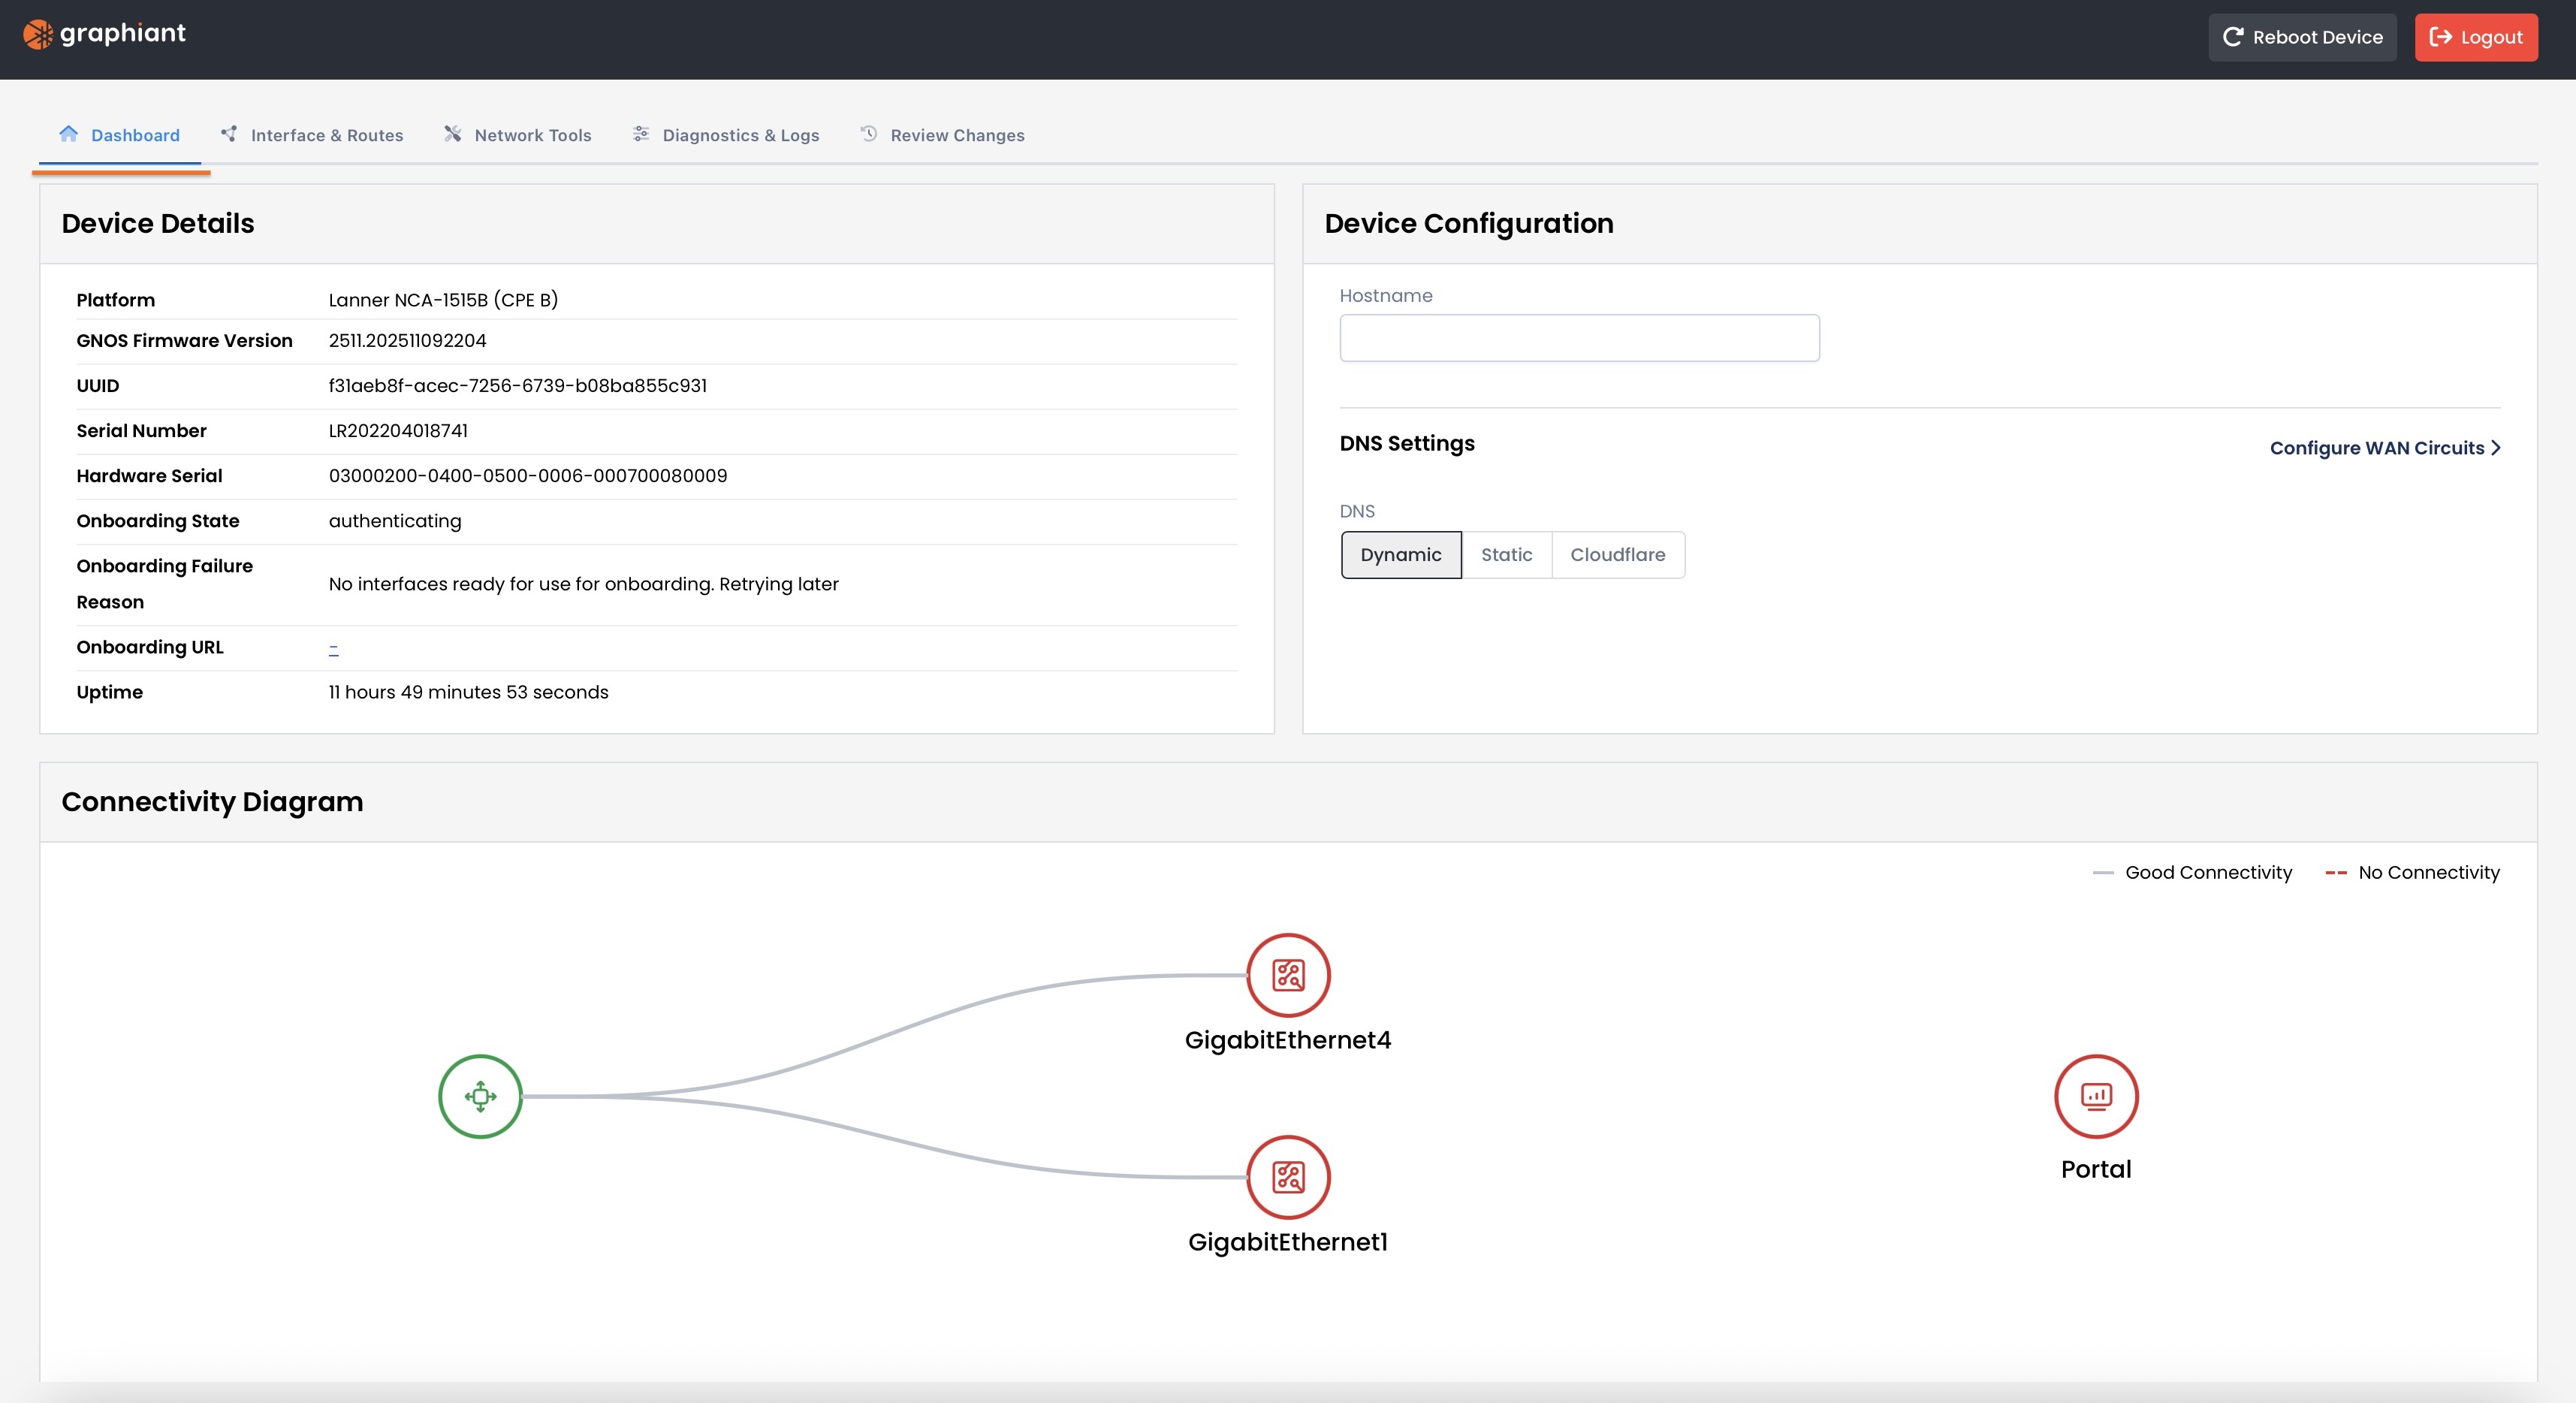Open the Network Tools tab
Viewport: 2576px width, 1403px height.
tap(518, 135)
